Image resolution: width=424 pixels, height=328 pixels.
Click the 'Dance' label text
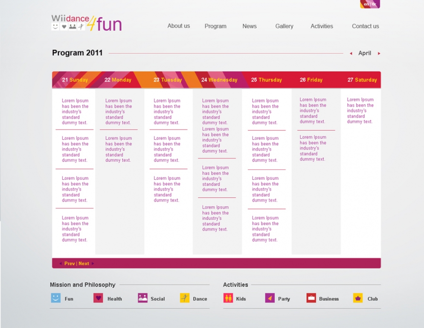click(200, 299)
